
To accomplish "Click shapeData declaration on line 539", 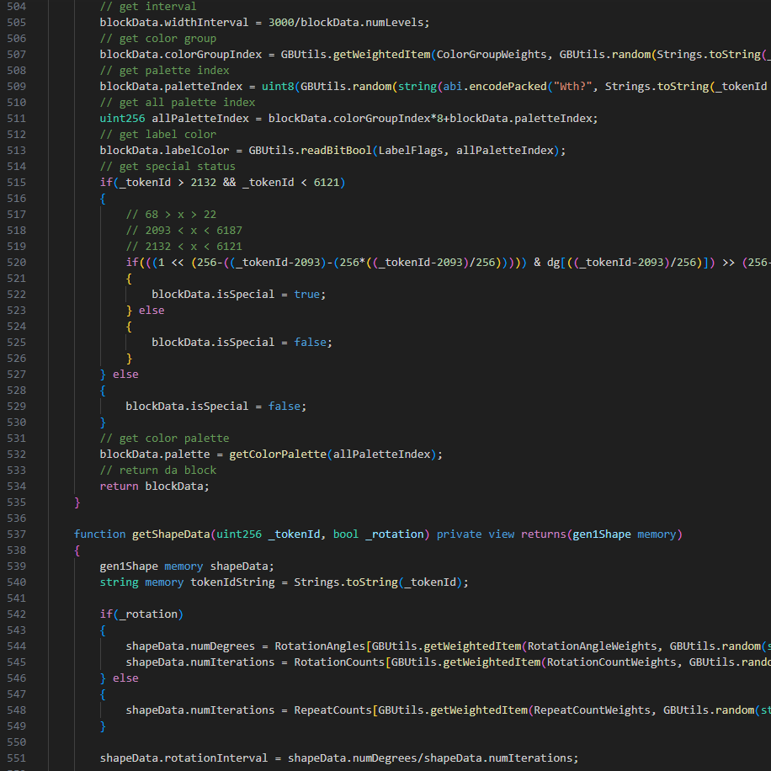I will pyautogui.click(x=239, y=566).
